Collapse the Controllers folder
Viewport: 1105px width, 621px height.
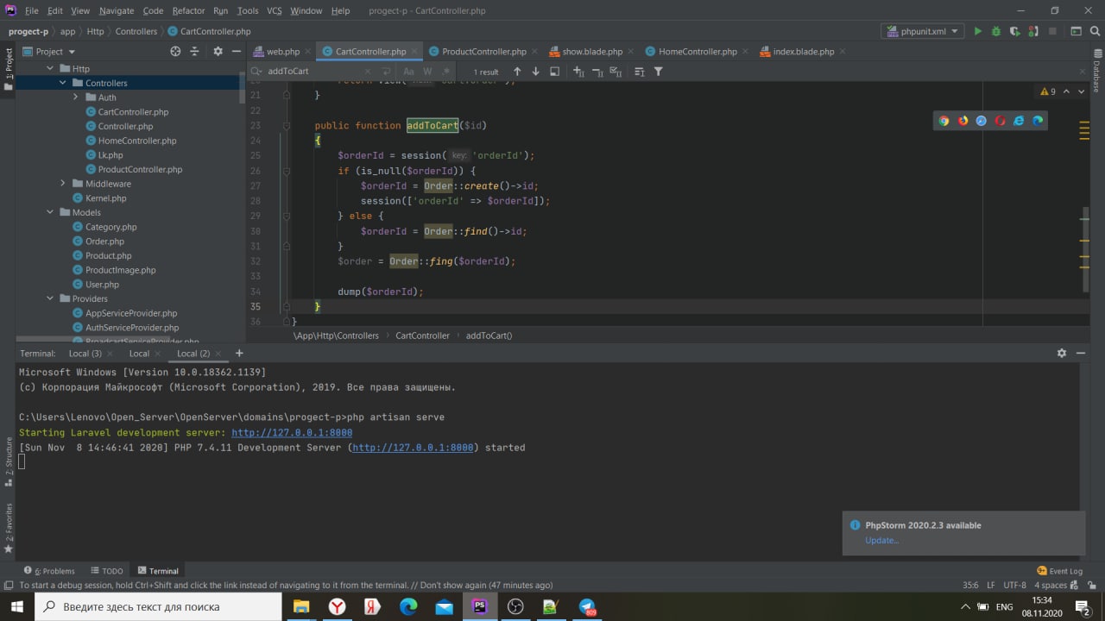63,83
